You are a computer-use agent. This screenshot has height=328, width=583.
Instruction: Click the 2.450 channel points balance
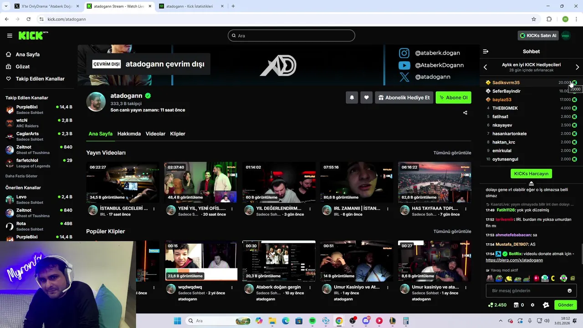click(x=497, y=305)
